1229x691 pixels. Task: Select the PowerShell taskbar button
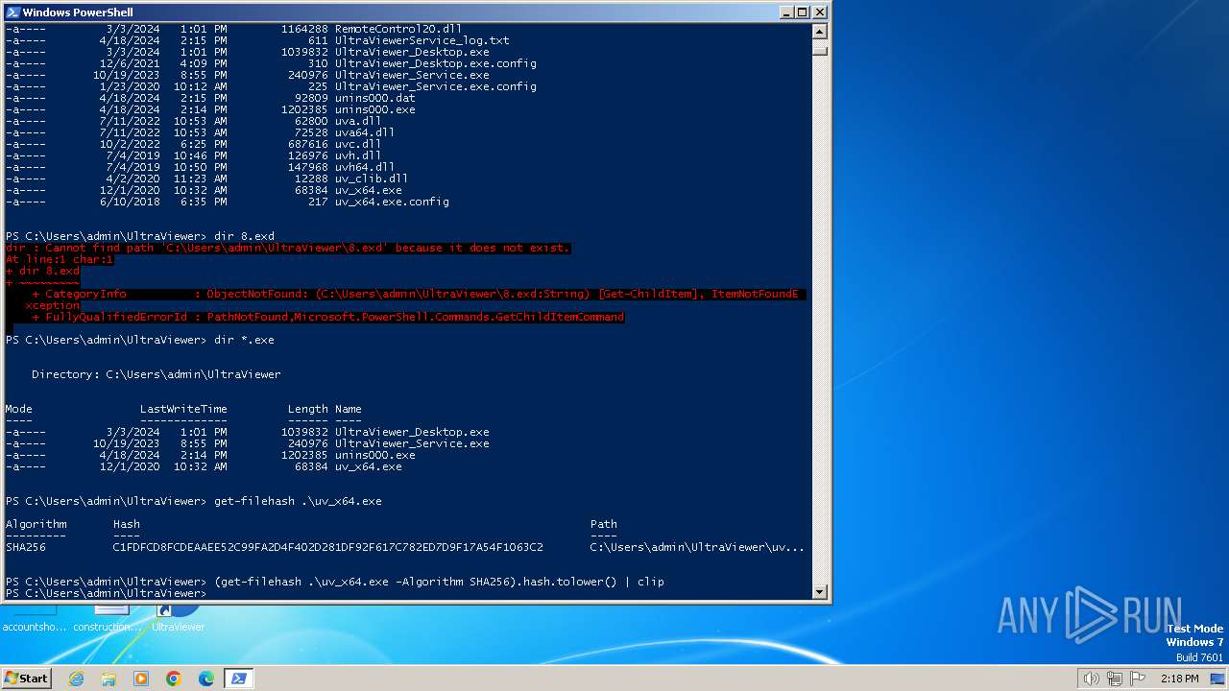click(239, 679)
